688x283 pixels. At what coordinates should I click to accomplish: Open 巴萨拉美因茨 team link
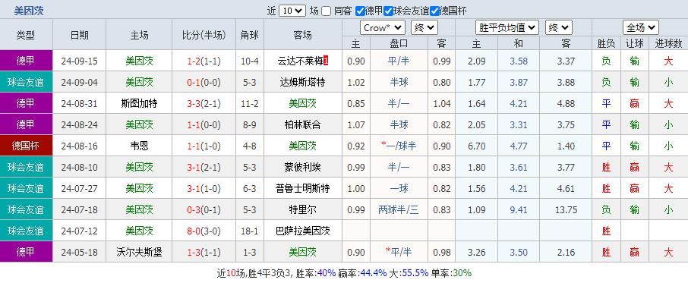303,231
